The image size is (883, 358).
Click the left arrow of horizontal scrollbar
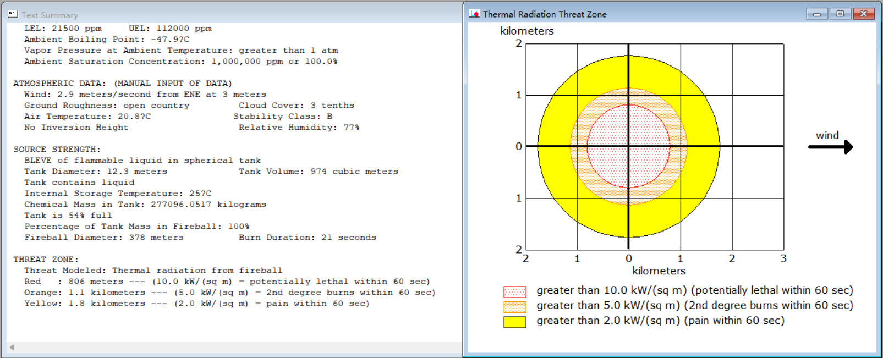click(12, 347)
